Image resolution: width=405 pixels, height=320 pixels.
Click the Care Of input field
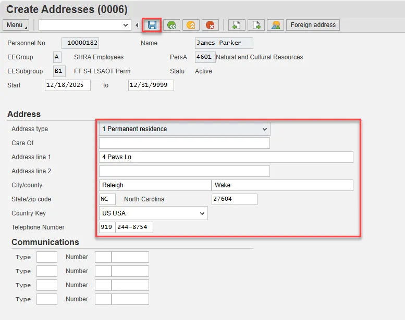tap(185, 143)
